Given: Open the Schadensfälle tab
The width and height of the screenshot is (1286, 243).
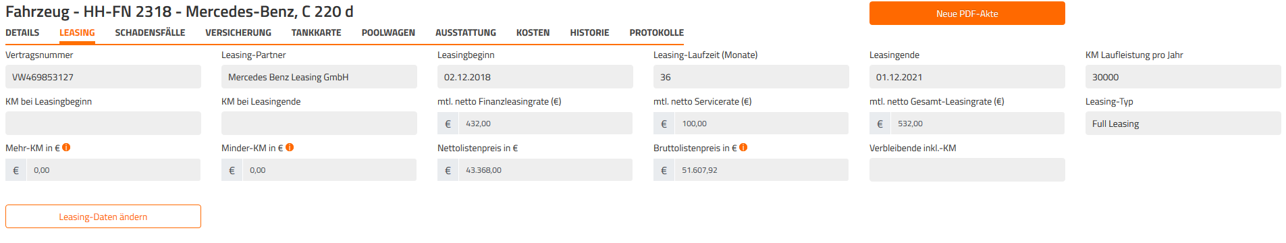Looking at the screenshot, I should point(150,32).
